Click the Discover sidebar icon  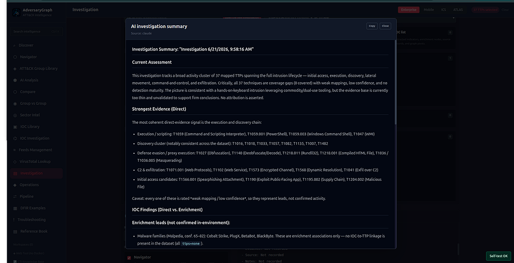[x=15, y=46]
